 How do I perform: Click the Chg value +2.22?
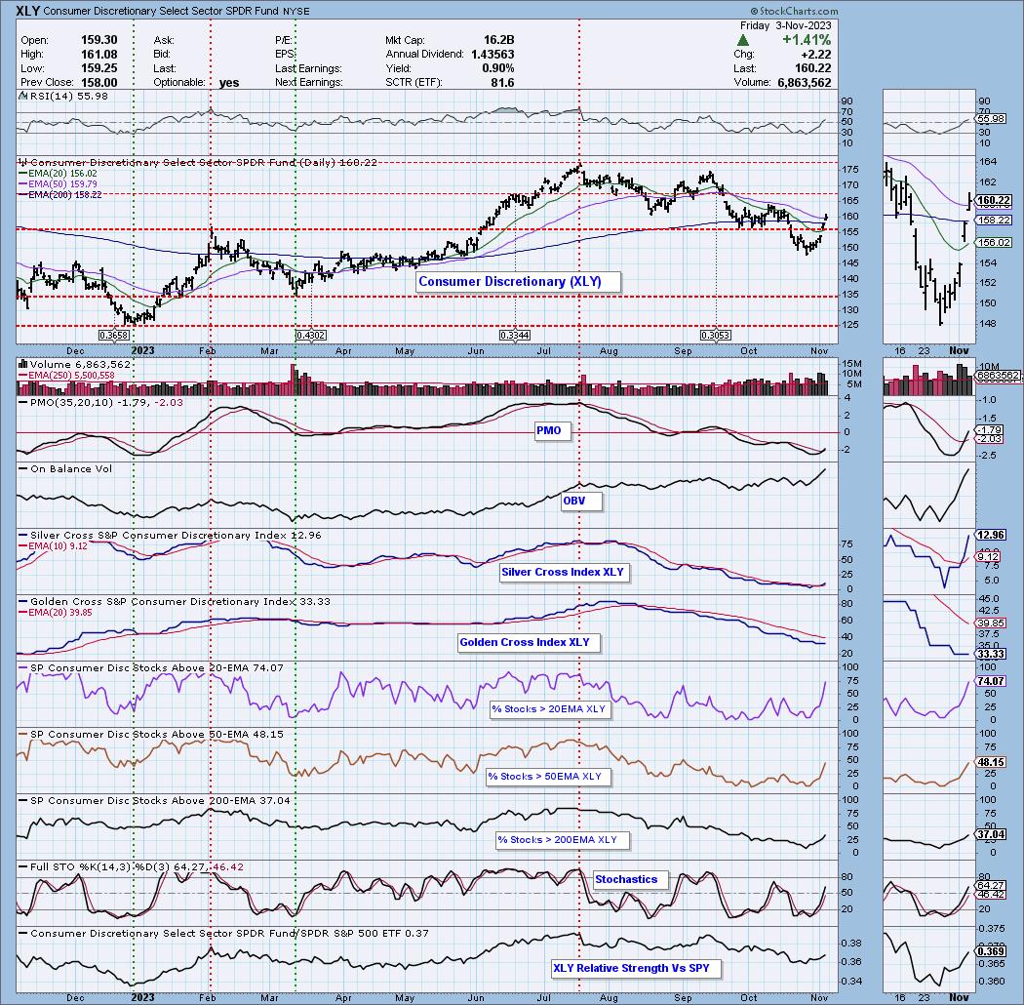tap(817, 55)
